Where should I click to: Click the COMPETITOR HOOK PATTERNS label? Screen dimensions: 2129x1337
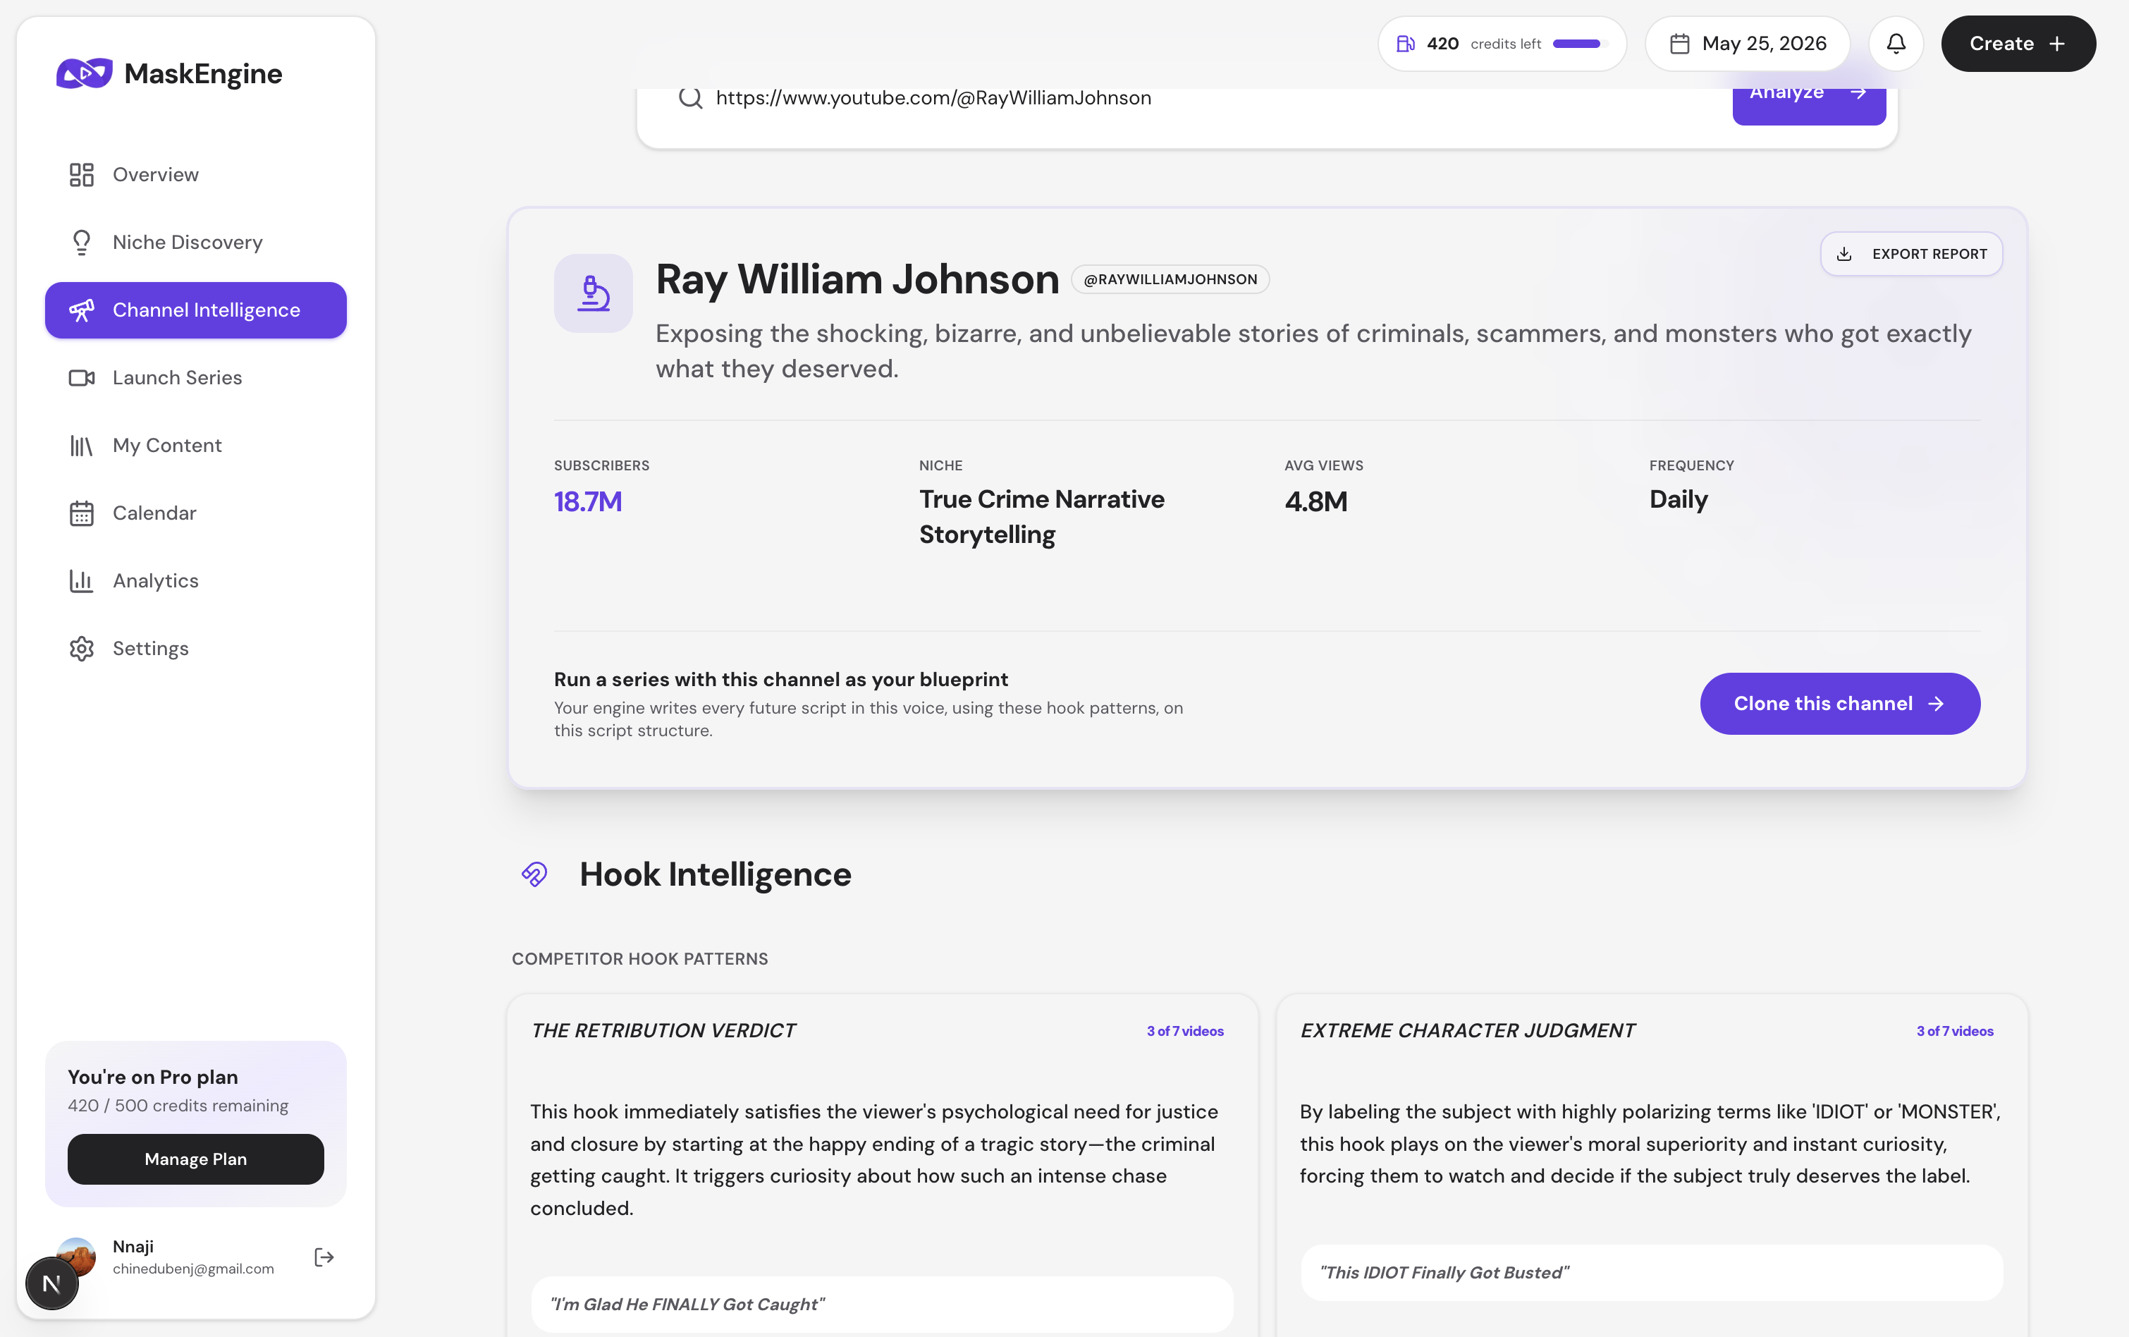click(640, 960)
